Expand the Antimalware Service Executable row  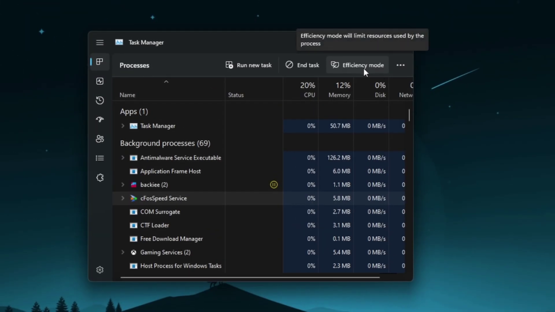click(123, 158)
